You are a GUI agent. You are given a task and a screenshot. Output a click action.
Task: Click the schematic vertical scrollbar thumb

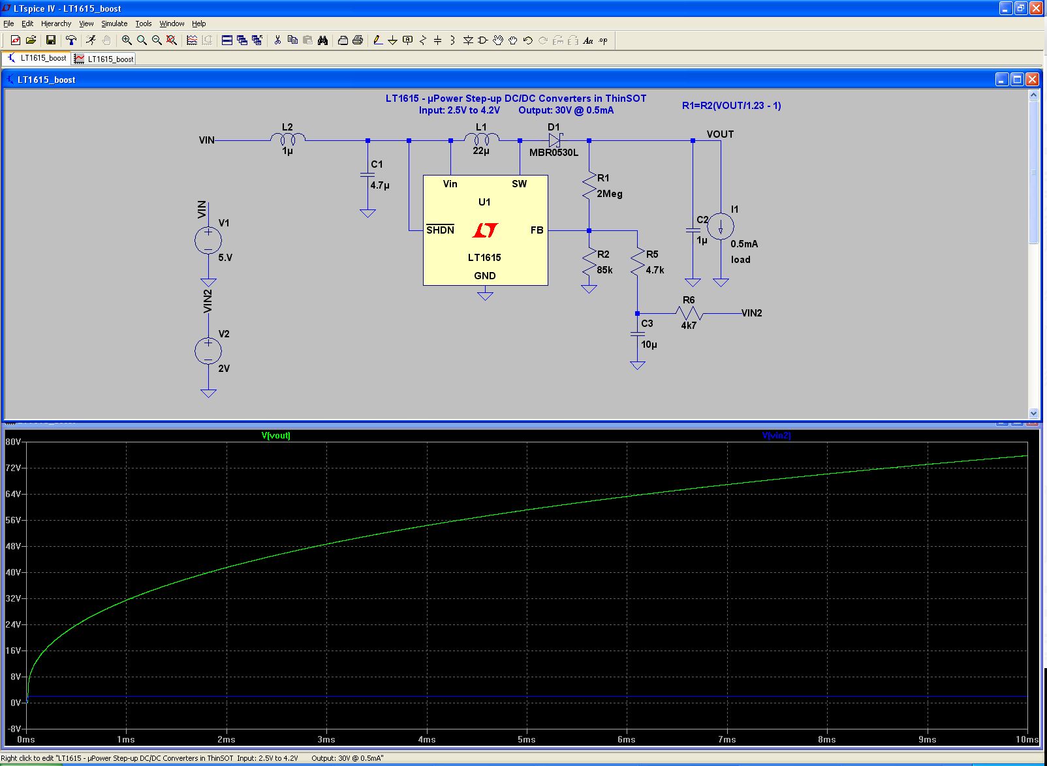click(1033, 172)
